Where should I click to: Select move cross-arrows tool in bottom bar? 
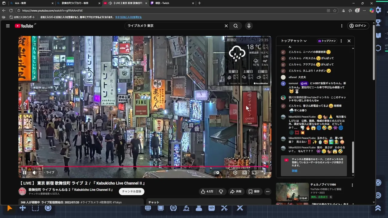pyautogui.click(x=22, y=208)
